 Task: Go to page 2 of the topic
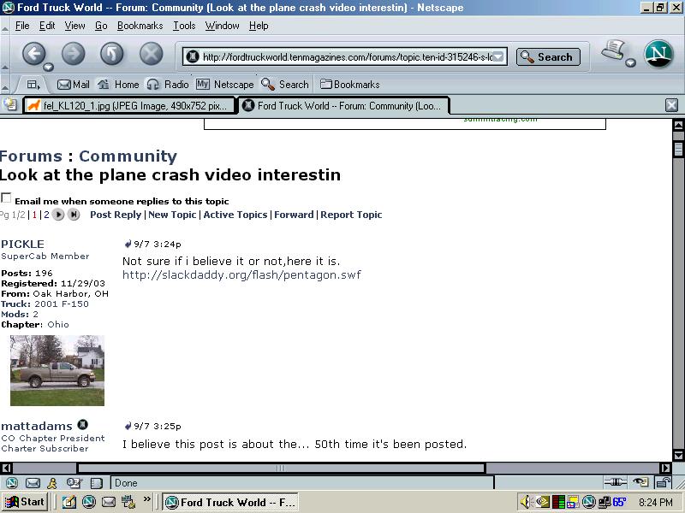click(46, 215)
